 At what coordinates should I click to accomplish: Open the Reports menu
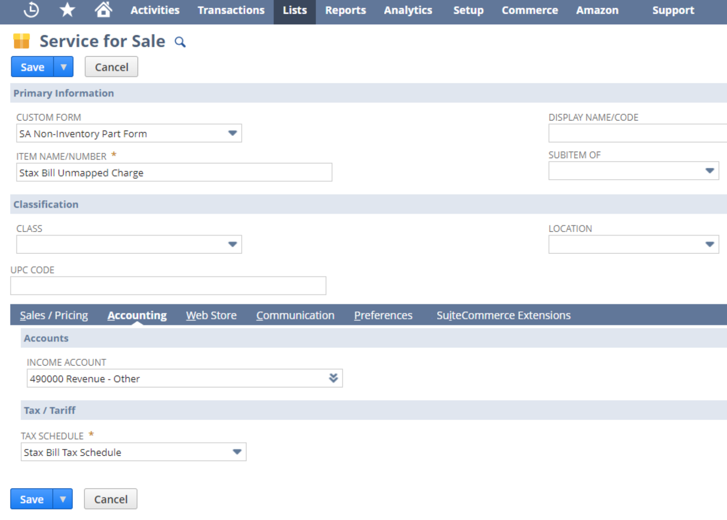[x=346, y=10]
